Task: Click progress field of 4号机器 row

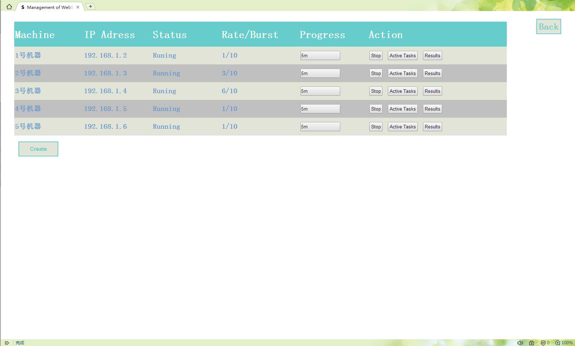Action: point(320,109)
